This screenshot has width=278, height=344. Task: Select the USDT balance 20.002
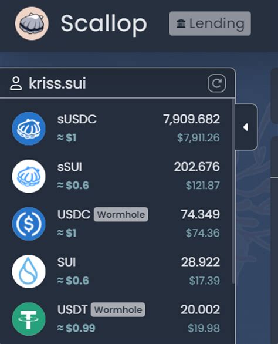pyautogui.click(x=200, y=309)
